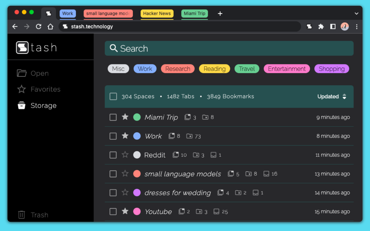Check the select-all spaces checkbox in header
370x231 pixels.
click(x=113, y=96)
